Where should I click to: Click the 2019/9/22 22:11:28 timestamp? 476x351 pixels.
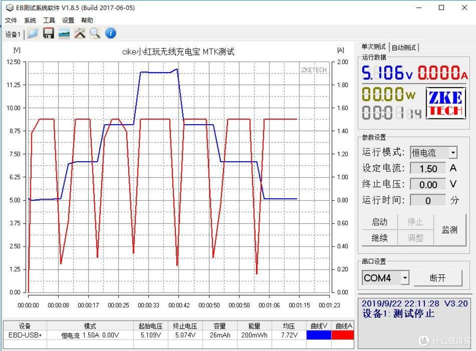point(400,303)
